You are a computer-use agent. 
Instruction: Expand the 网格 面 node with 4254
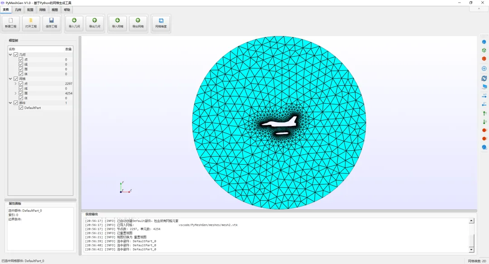(15, 93)
